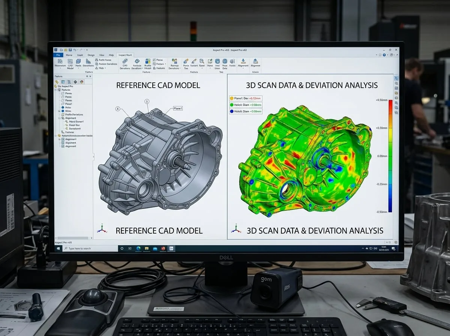Open the blue File tab
Screen dimensions: 450x336
point(58,55)
